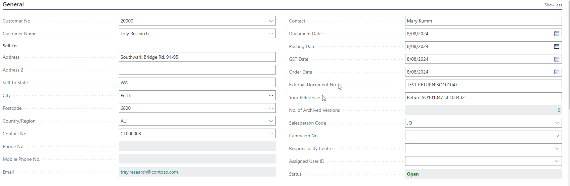The height and width of the screenshot is (186, 570).
Task: Open calendar picker for GST Date
Action: pyautogui.click(x=557, y=59)
